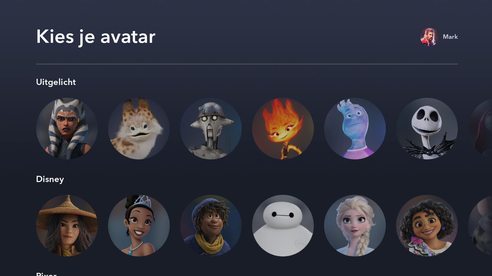Click the Uitgelicht section heading

coord(56,82)
